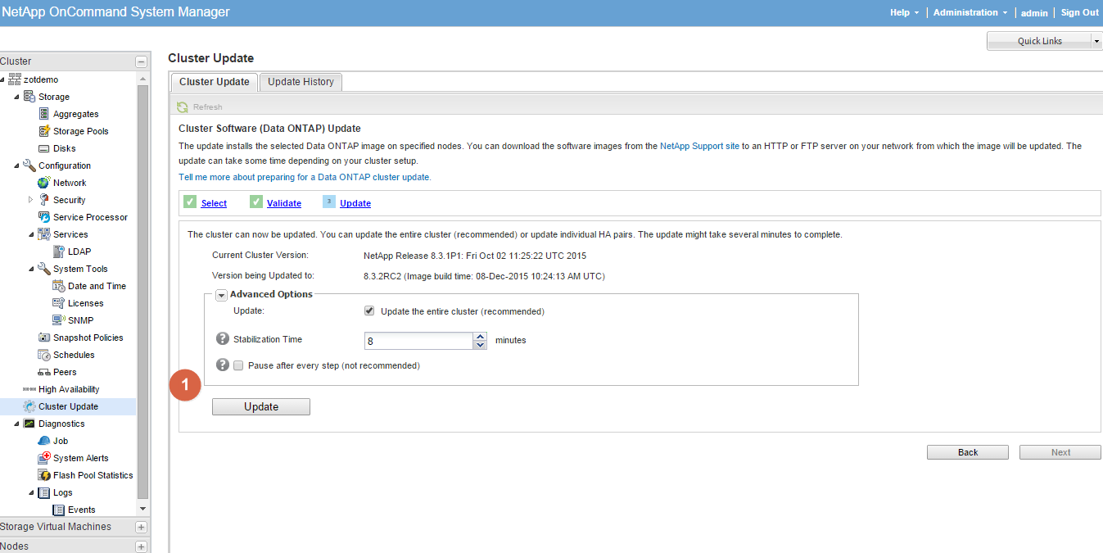Collapse the Configuration tree node

(16, 165)
